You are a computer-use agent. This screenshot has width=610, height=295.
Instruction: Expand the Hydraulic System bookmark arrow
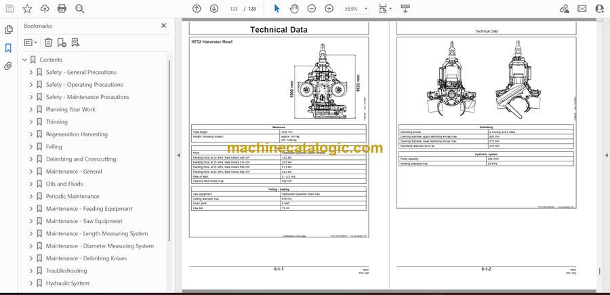[31, 283]
